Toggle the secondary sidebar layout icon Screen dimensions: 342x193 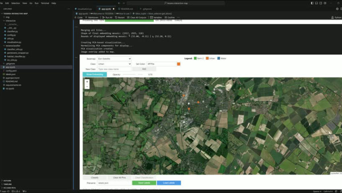pos(321,3)
